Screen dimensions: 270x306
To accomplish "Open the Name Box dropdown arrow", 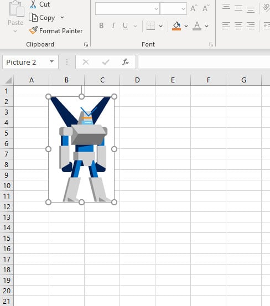I will point(51,61).
